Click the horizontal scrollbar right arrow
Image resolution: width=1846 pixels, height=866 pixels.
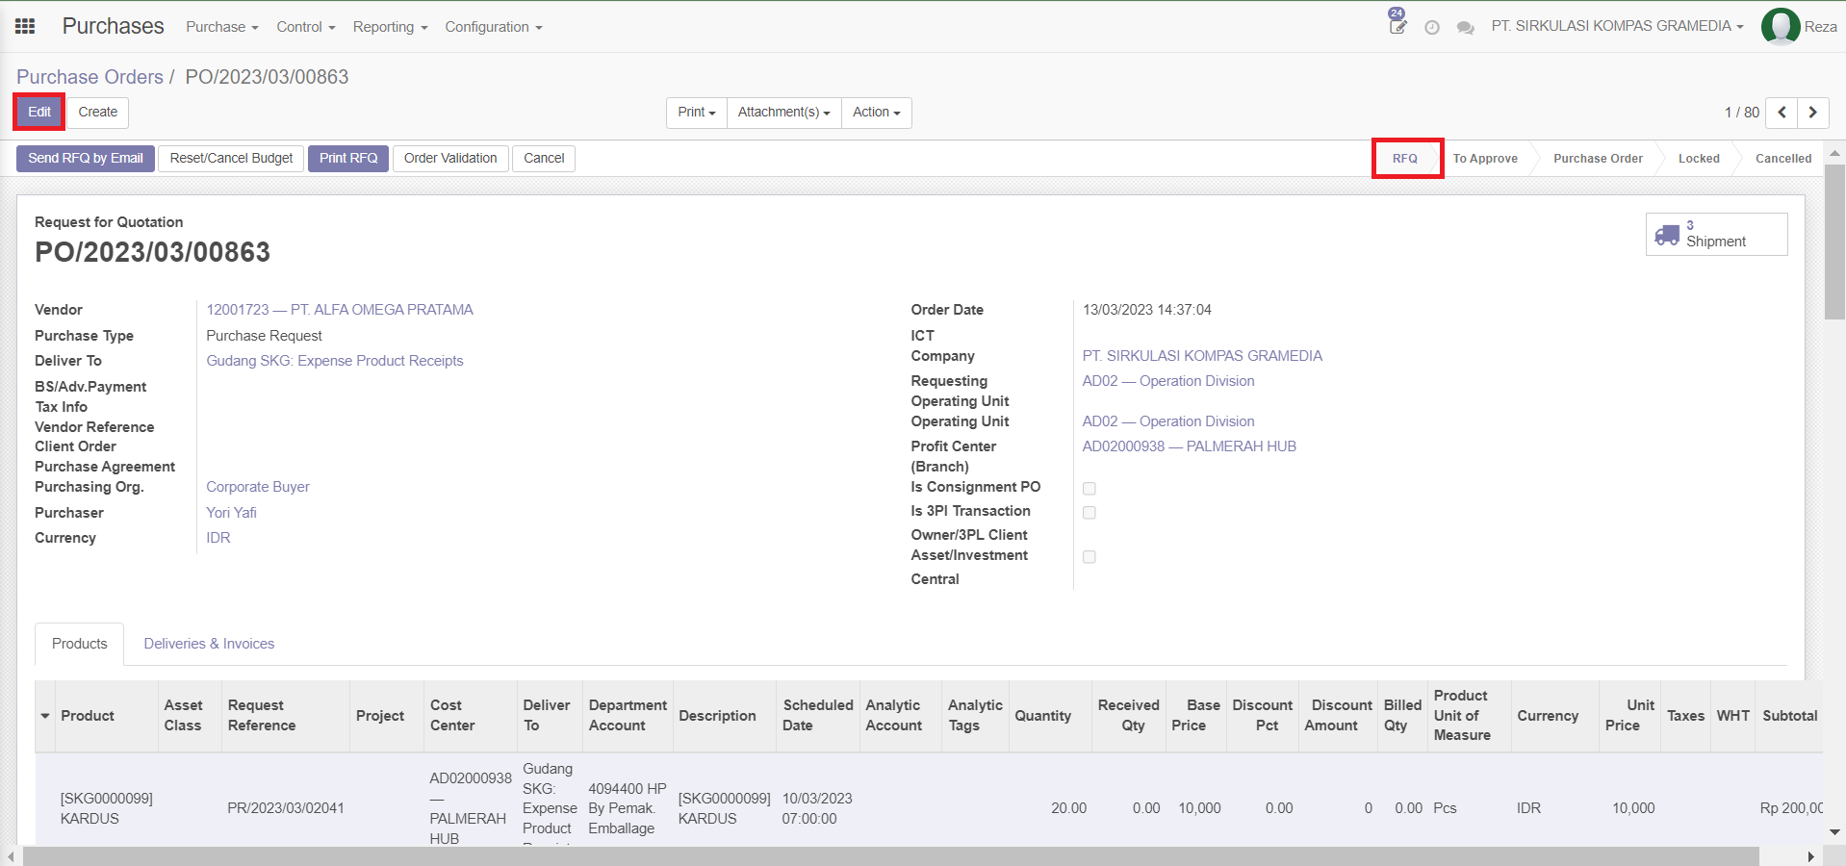coord(1810,856)
